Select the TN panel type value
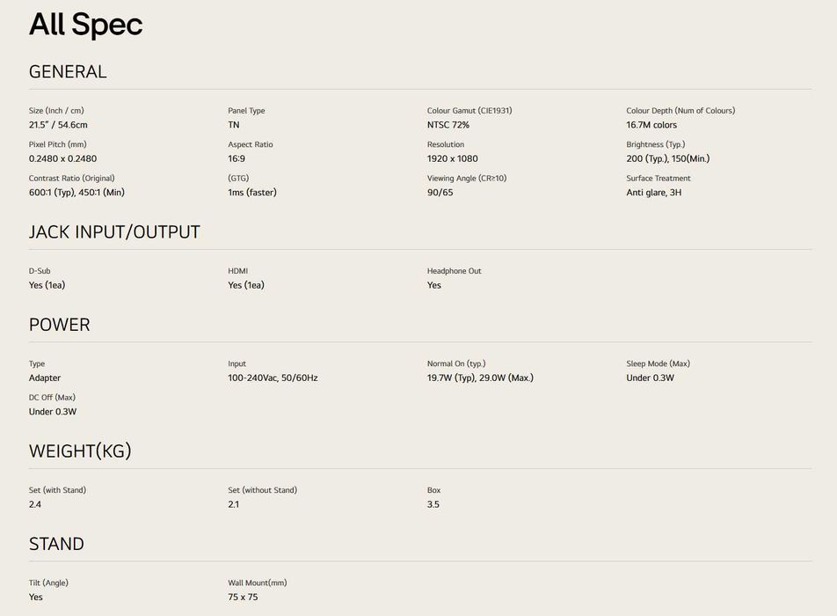 (x=234, y=125)
